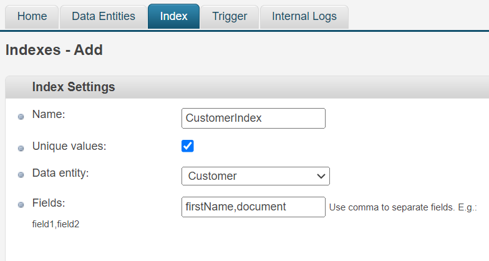Select the active Index tab
The width and height of the screenshot is (489, 261).
[x=173, y=16]
